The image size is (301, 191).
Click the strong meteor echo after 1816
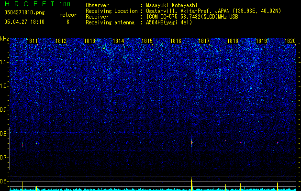[x=191, y=142]
